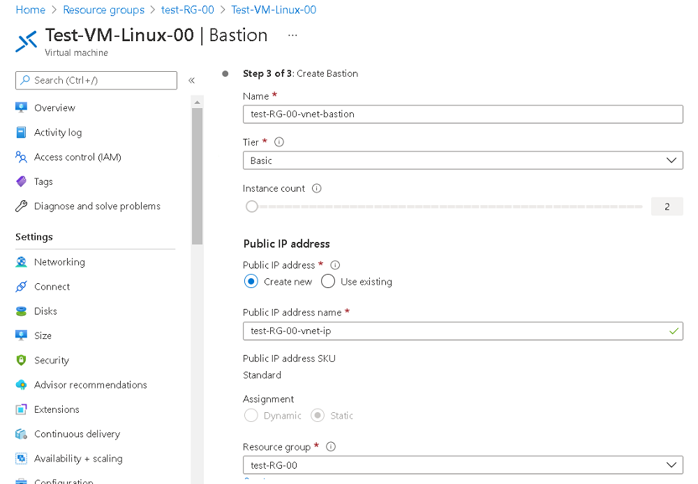Click the Advisor recommendations cloud icon
This screenshot has width=698, height=484.
tap(21, 385)
